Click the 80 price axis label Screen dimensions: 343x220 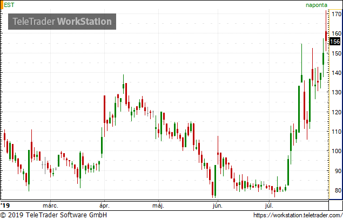coord(338,190)
